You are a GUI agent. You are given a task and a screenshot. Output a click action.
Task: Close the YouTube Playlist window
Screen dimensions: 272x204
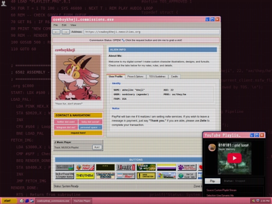262,135
